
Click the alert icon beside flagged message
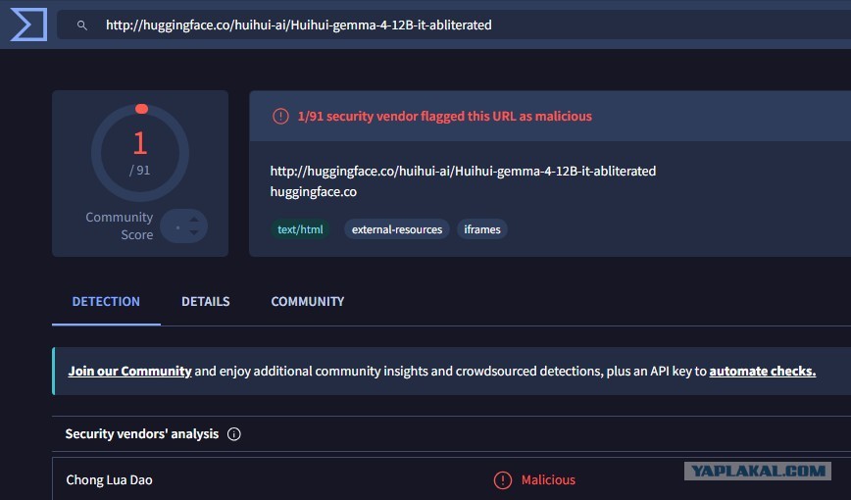280,117
